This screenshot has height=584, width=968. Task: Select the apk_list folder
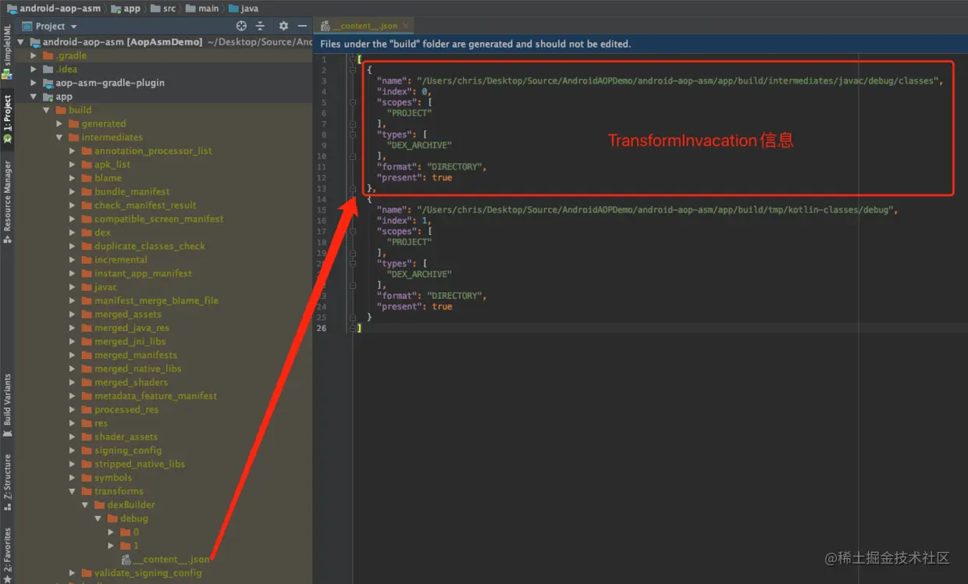(x=105, y=164)
